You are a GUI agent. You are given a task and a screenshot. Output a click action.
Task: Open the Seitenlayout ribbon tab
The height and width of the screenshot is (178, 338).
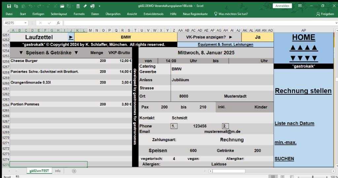(x=59, y=14)
